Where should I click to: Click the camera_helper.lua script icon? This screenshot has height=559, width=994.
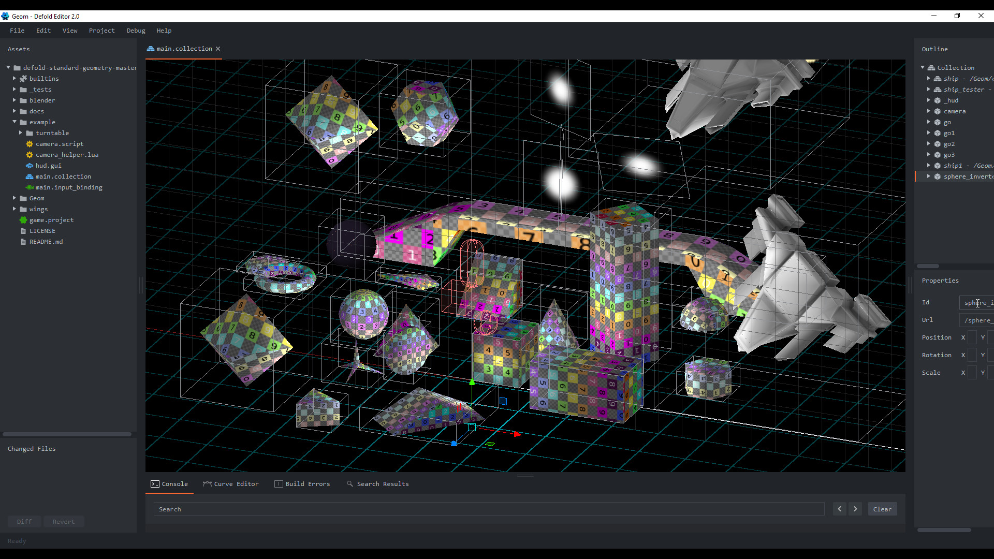click(30, 155)
